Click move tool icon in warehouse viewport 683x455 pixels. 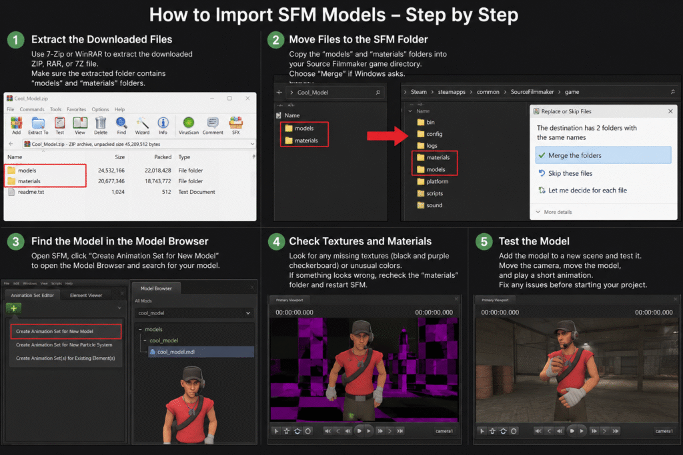[x=492, y=431]
